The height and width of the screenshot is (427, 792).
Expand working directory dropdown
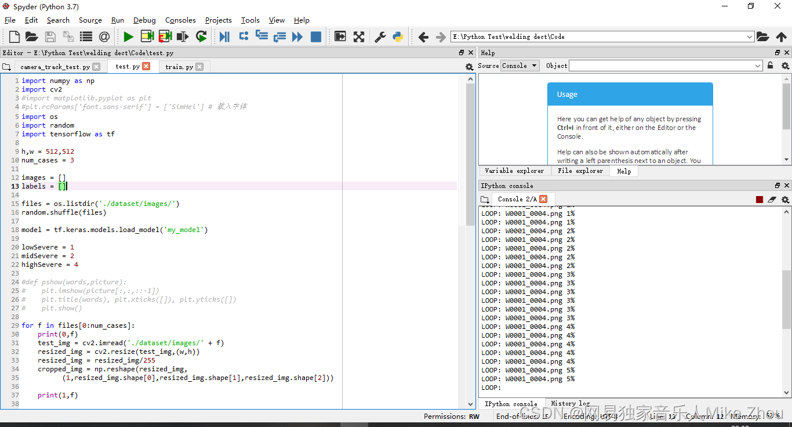tap(750, 37)
